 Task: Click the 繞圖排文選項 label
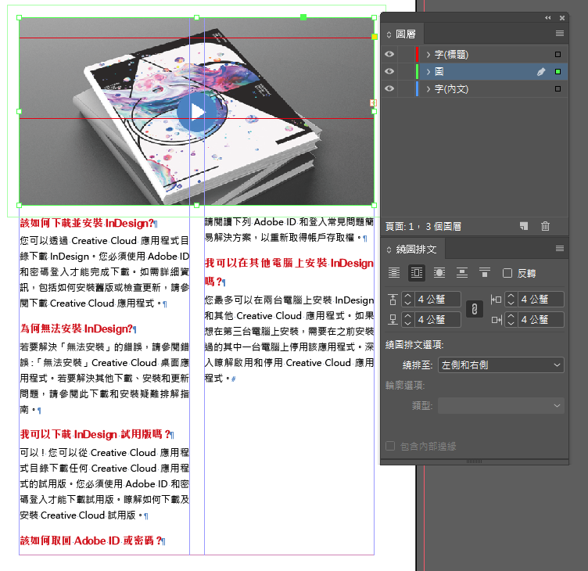[414, 345]
